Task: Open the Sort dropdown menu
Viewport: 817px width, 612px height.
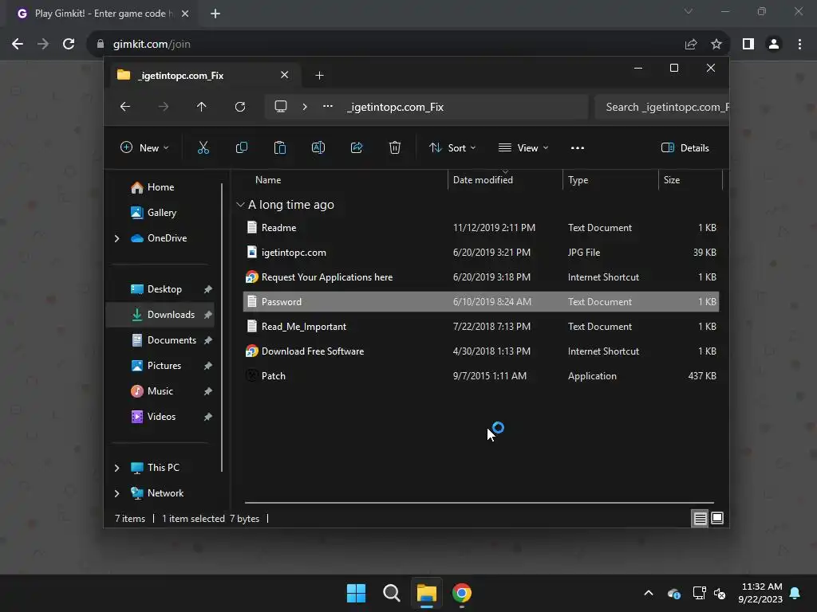Action: pos(452,147)
